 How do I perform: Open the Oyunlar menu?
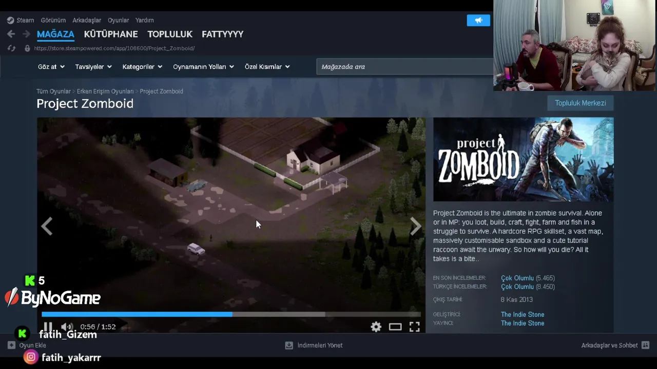click(x=118, y=20)
